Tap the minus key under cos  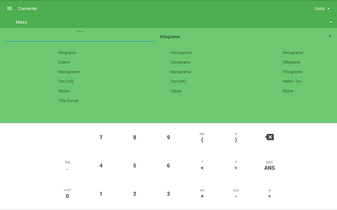(x=236, y=196)
